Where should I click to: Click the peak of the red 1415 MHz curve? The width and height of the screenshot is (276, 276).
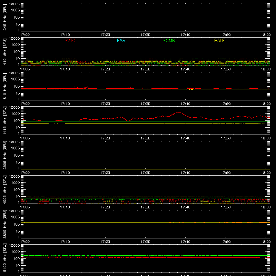(178, 112)
